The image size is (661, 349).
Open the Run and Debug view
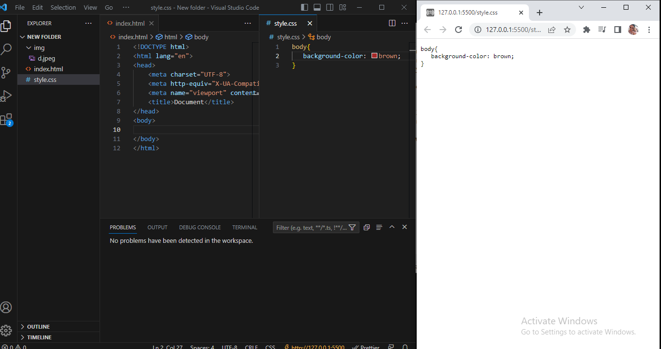(6, 96)
